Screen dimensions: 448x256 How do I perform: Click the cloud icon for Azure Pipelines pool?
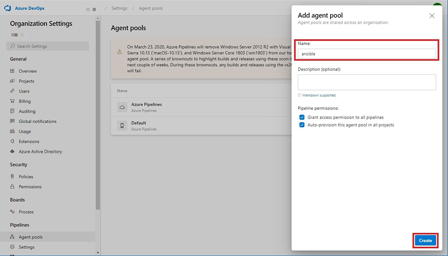click(x=122, y=107)
